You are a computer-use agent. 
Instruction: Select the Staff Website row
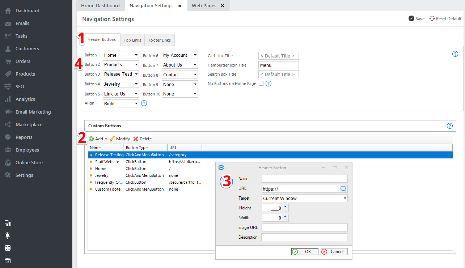tap(270, 162)
